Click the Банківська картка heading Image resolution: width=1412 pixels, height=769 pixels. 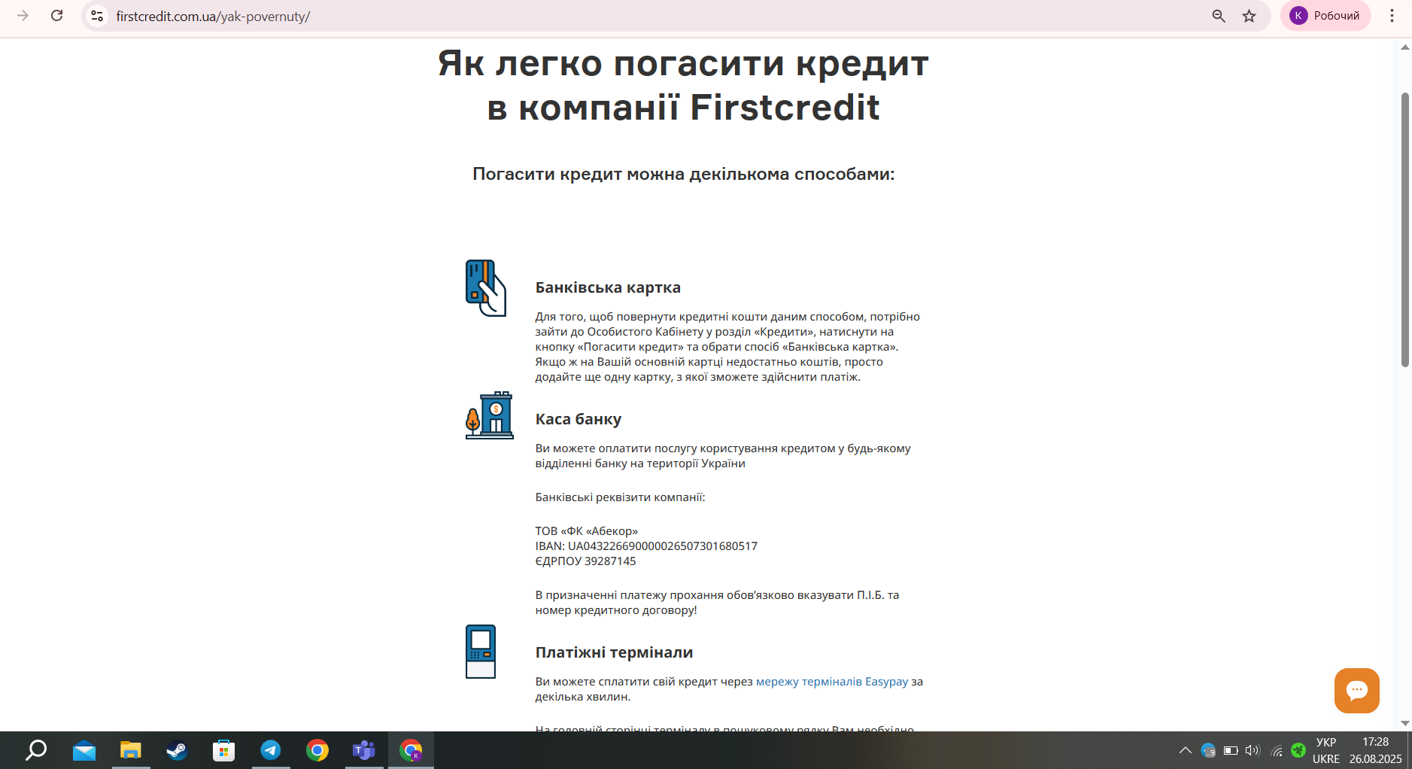pyautogui.click(x=608, y=287)
